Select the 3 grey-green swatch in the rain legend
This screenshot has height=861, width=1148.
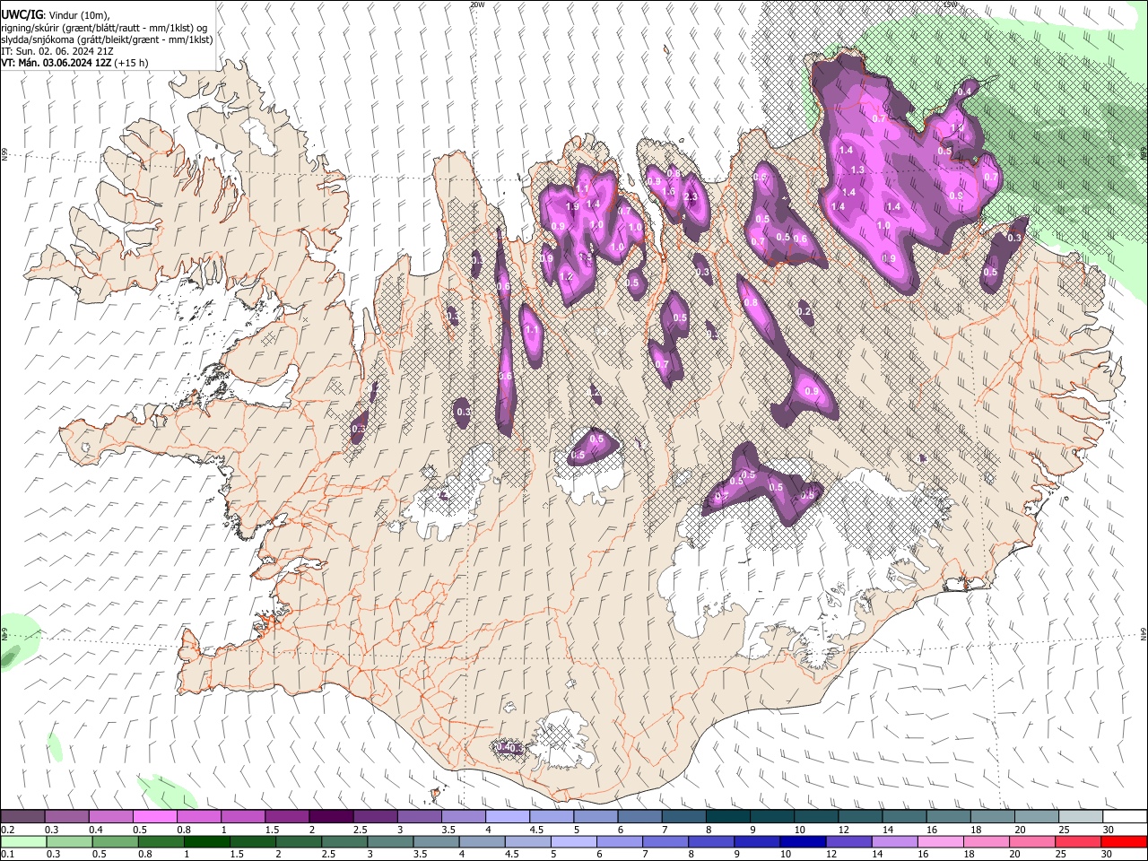click(x=391, y=842)
